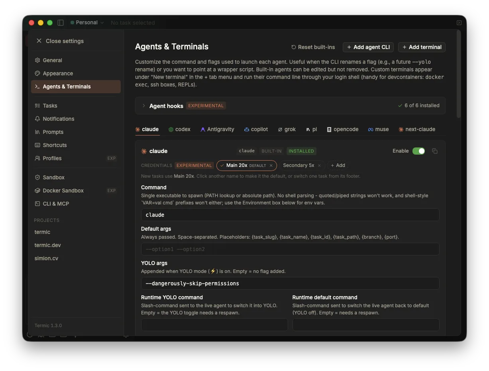The height and width of the screenshot is (371, 489).
Task: Click the No task selected text
Action: click(x=133, y=23)
